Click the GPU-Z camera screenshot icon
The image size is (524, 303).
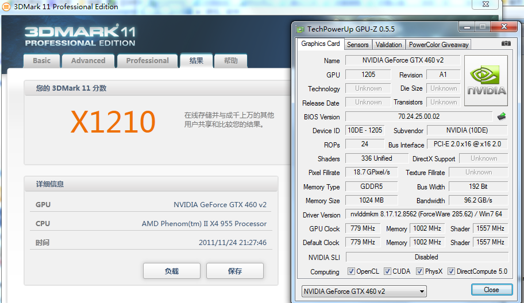click(x=506, y=44)
